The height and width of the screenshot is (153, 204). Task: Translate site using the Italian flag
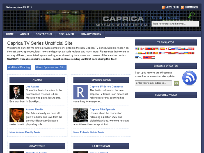point(140,49)
